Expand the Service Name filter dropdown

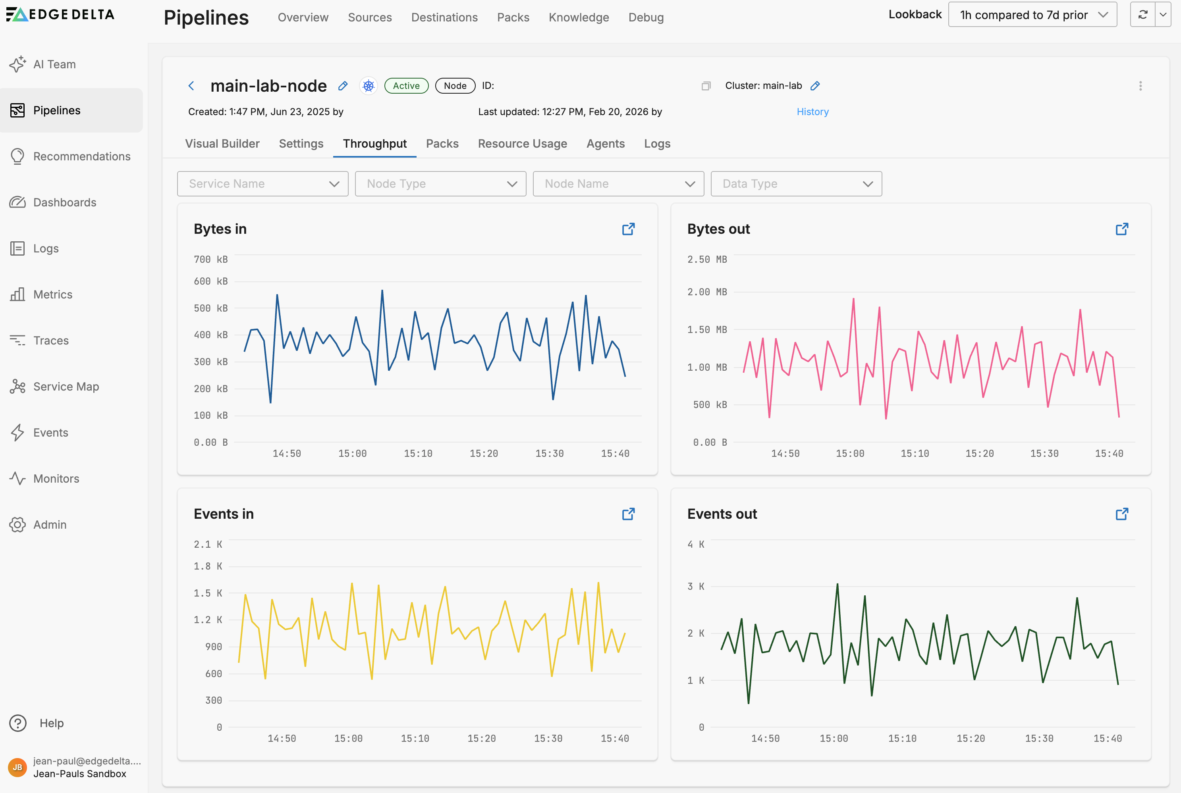point(262,184)
